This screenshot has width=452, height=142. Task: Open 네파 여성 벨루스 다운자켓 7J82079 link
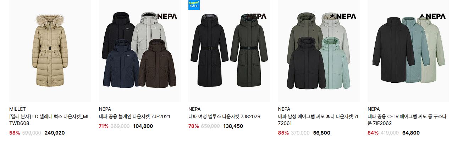coord(225,116)
